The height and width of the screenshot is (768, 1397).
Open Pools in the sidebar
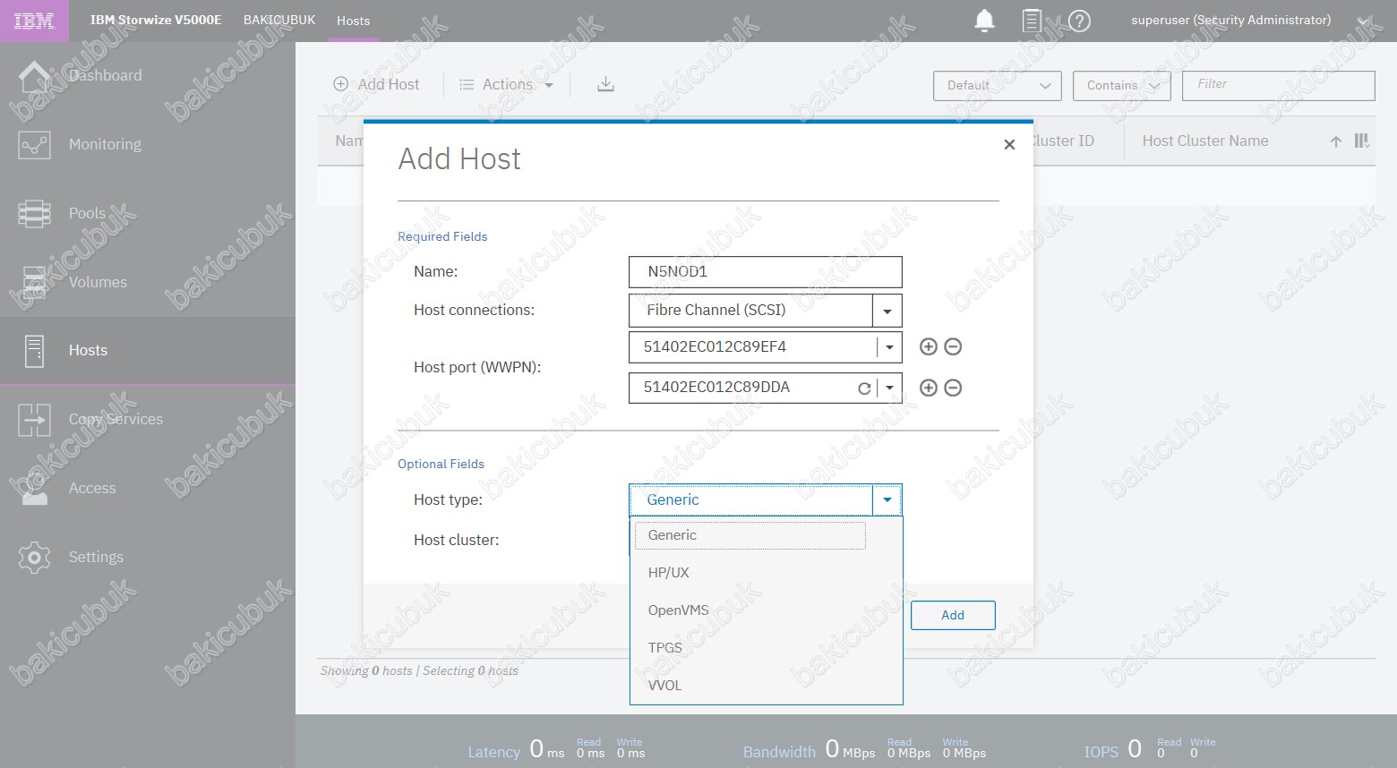coord(148,213)
